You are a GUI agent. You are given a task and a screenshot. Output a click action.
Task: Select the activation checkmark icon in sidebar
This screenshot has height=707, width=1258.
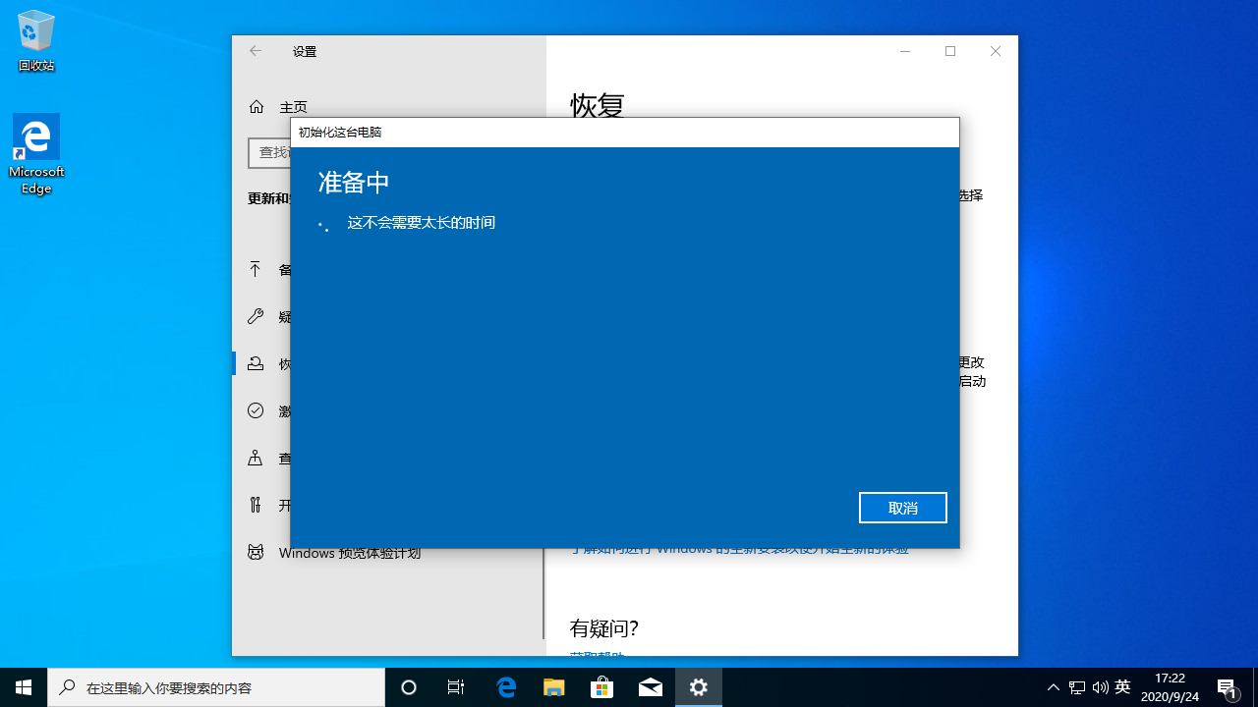256,410
